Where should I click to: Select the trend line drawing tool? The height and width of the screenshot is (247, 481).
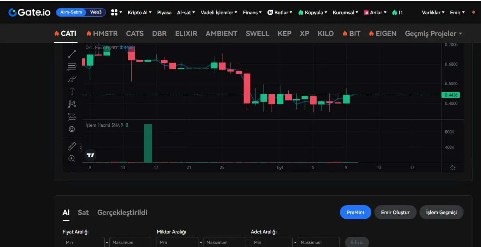click(72, 54)
